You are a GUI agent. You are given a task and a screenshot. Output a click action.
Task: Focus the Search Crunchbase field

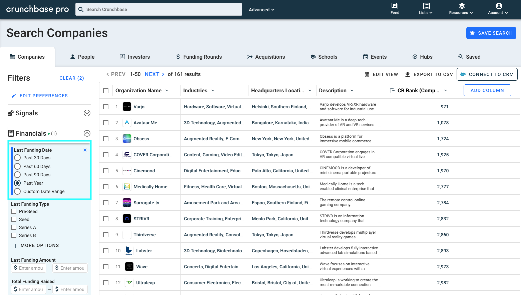[x=159, y=9]
